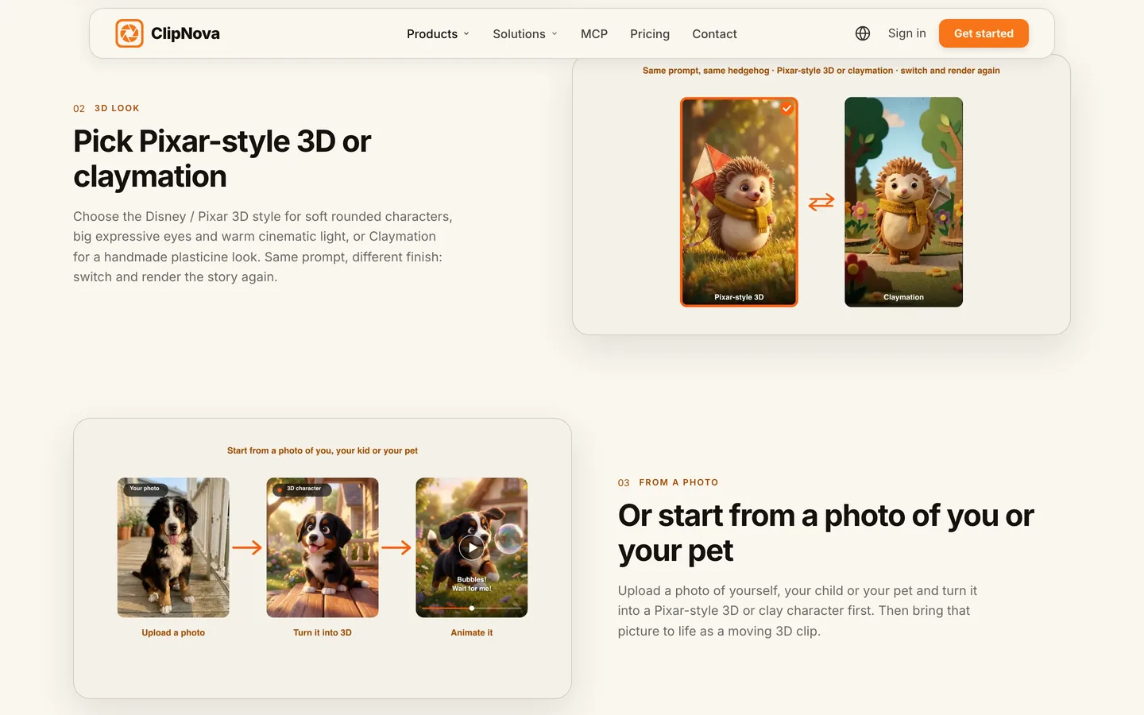The height and width of the screenshot is (715, 1144).
Task: Click the 'Turn it into 3D' caption
Action: pos(323,632)
